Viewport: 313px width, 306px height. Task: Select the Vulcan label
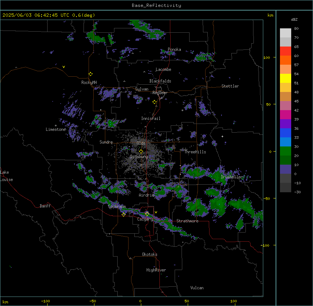(x=197, y=288)
